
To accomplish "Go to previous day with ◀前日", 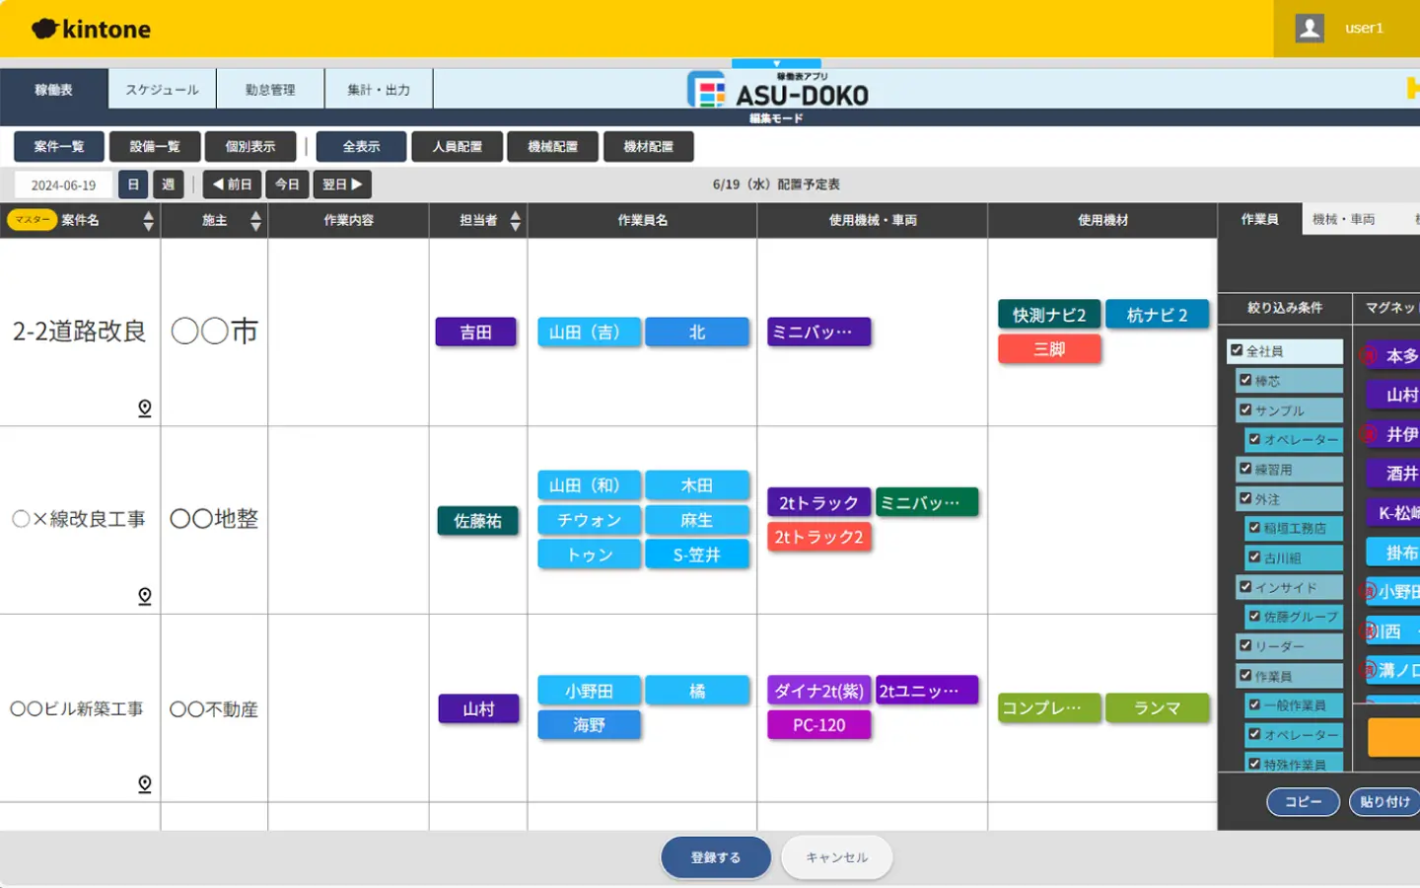I will point(233,185).
